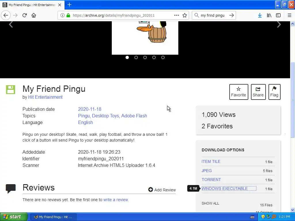Click the identifier myfriendpingu_202011 text
Image resolution: width=295 pixels, height=221 pixels.
101,159
